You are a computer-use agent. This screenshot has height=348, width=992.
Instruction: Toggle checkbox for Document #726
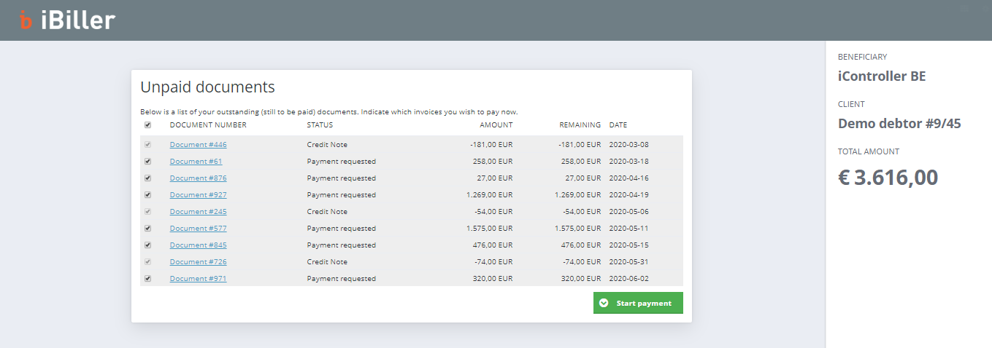pyautogui.click(x=147, y=261)
